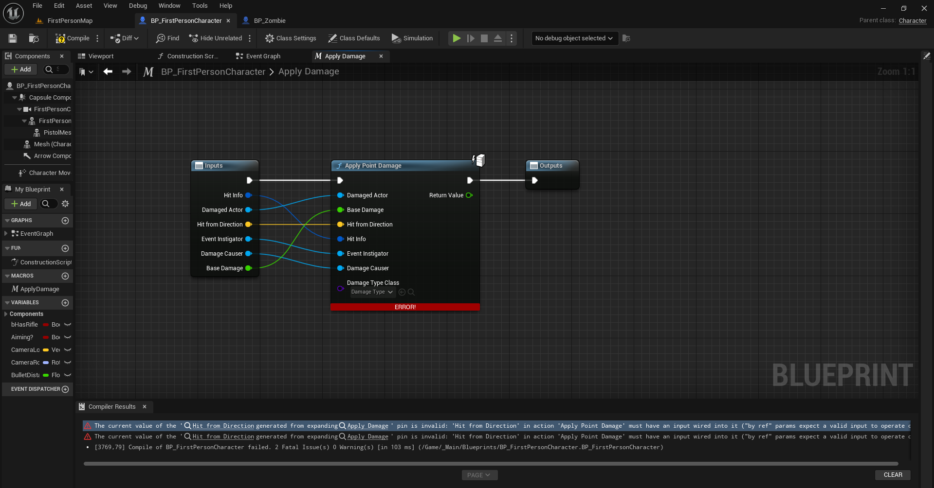Click the Eject button in toolbar
This screenshot has width=934, height=488.
click(498, 38)
